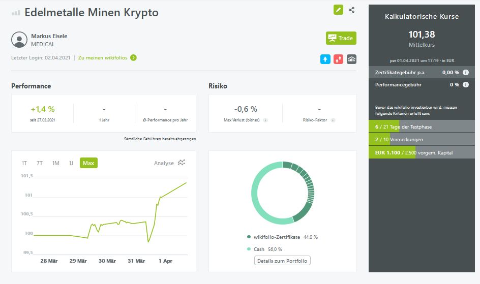Viewport: 480px width, 284px height.
Task: Click the green pencil edit icon
Action: [x=338, y=10]
